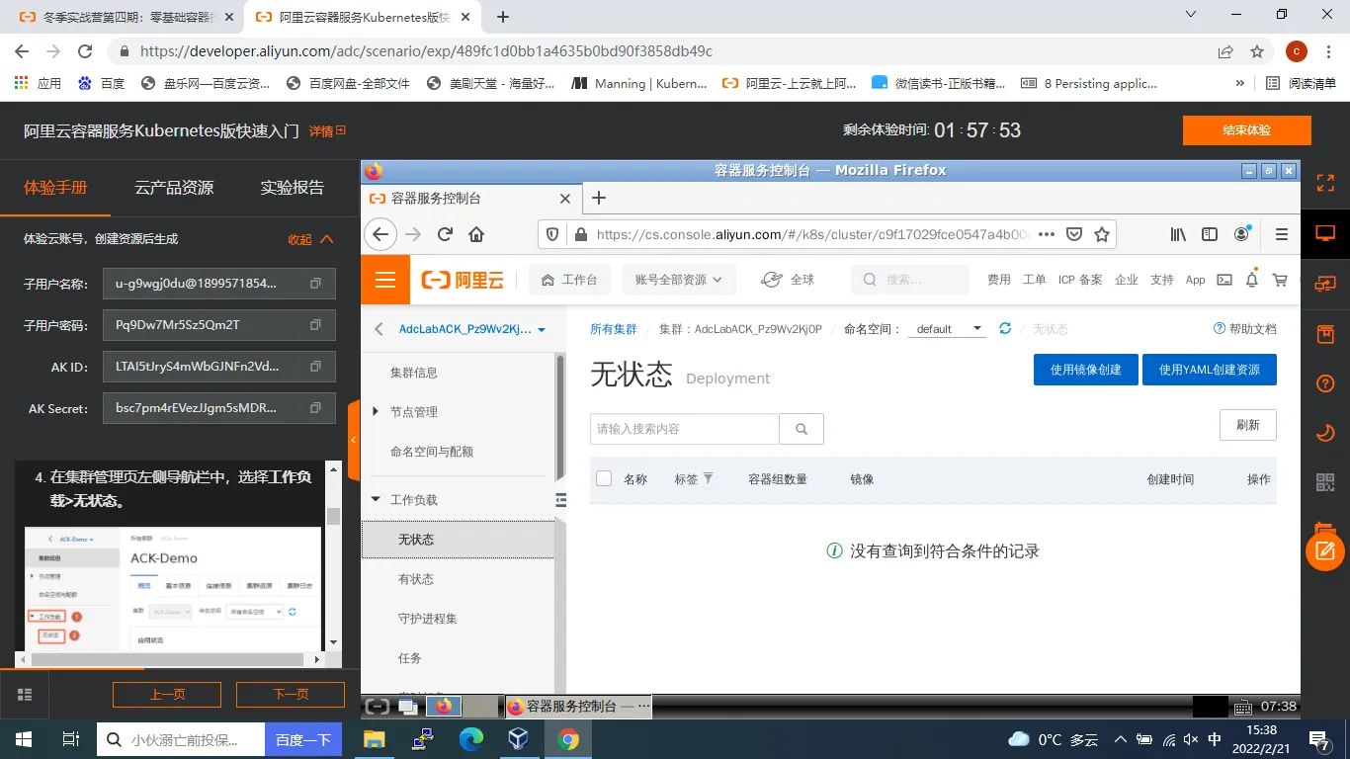Select the desktop monitor icon on right sidebar
The image size is (1350, 759).
tap(1325, 233)
